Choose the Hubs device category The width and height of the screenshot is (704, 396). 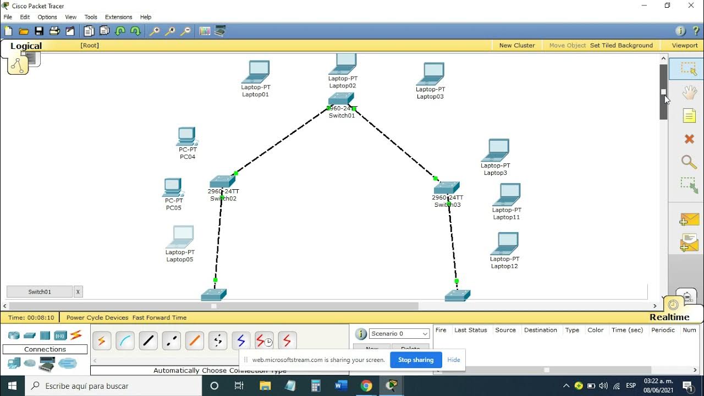pyautogui.click(x=45, y=335)
